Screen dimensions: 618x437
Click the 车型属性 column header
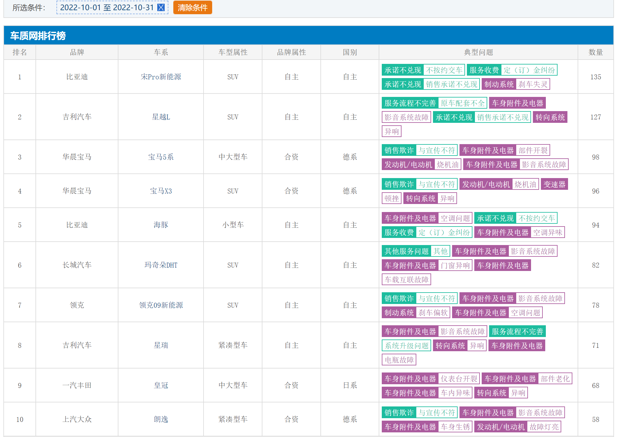tap(233, 52)
